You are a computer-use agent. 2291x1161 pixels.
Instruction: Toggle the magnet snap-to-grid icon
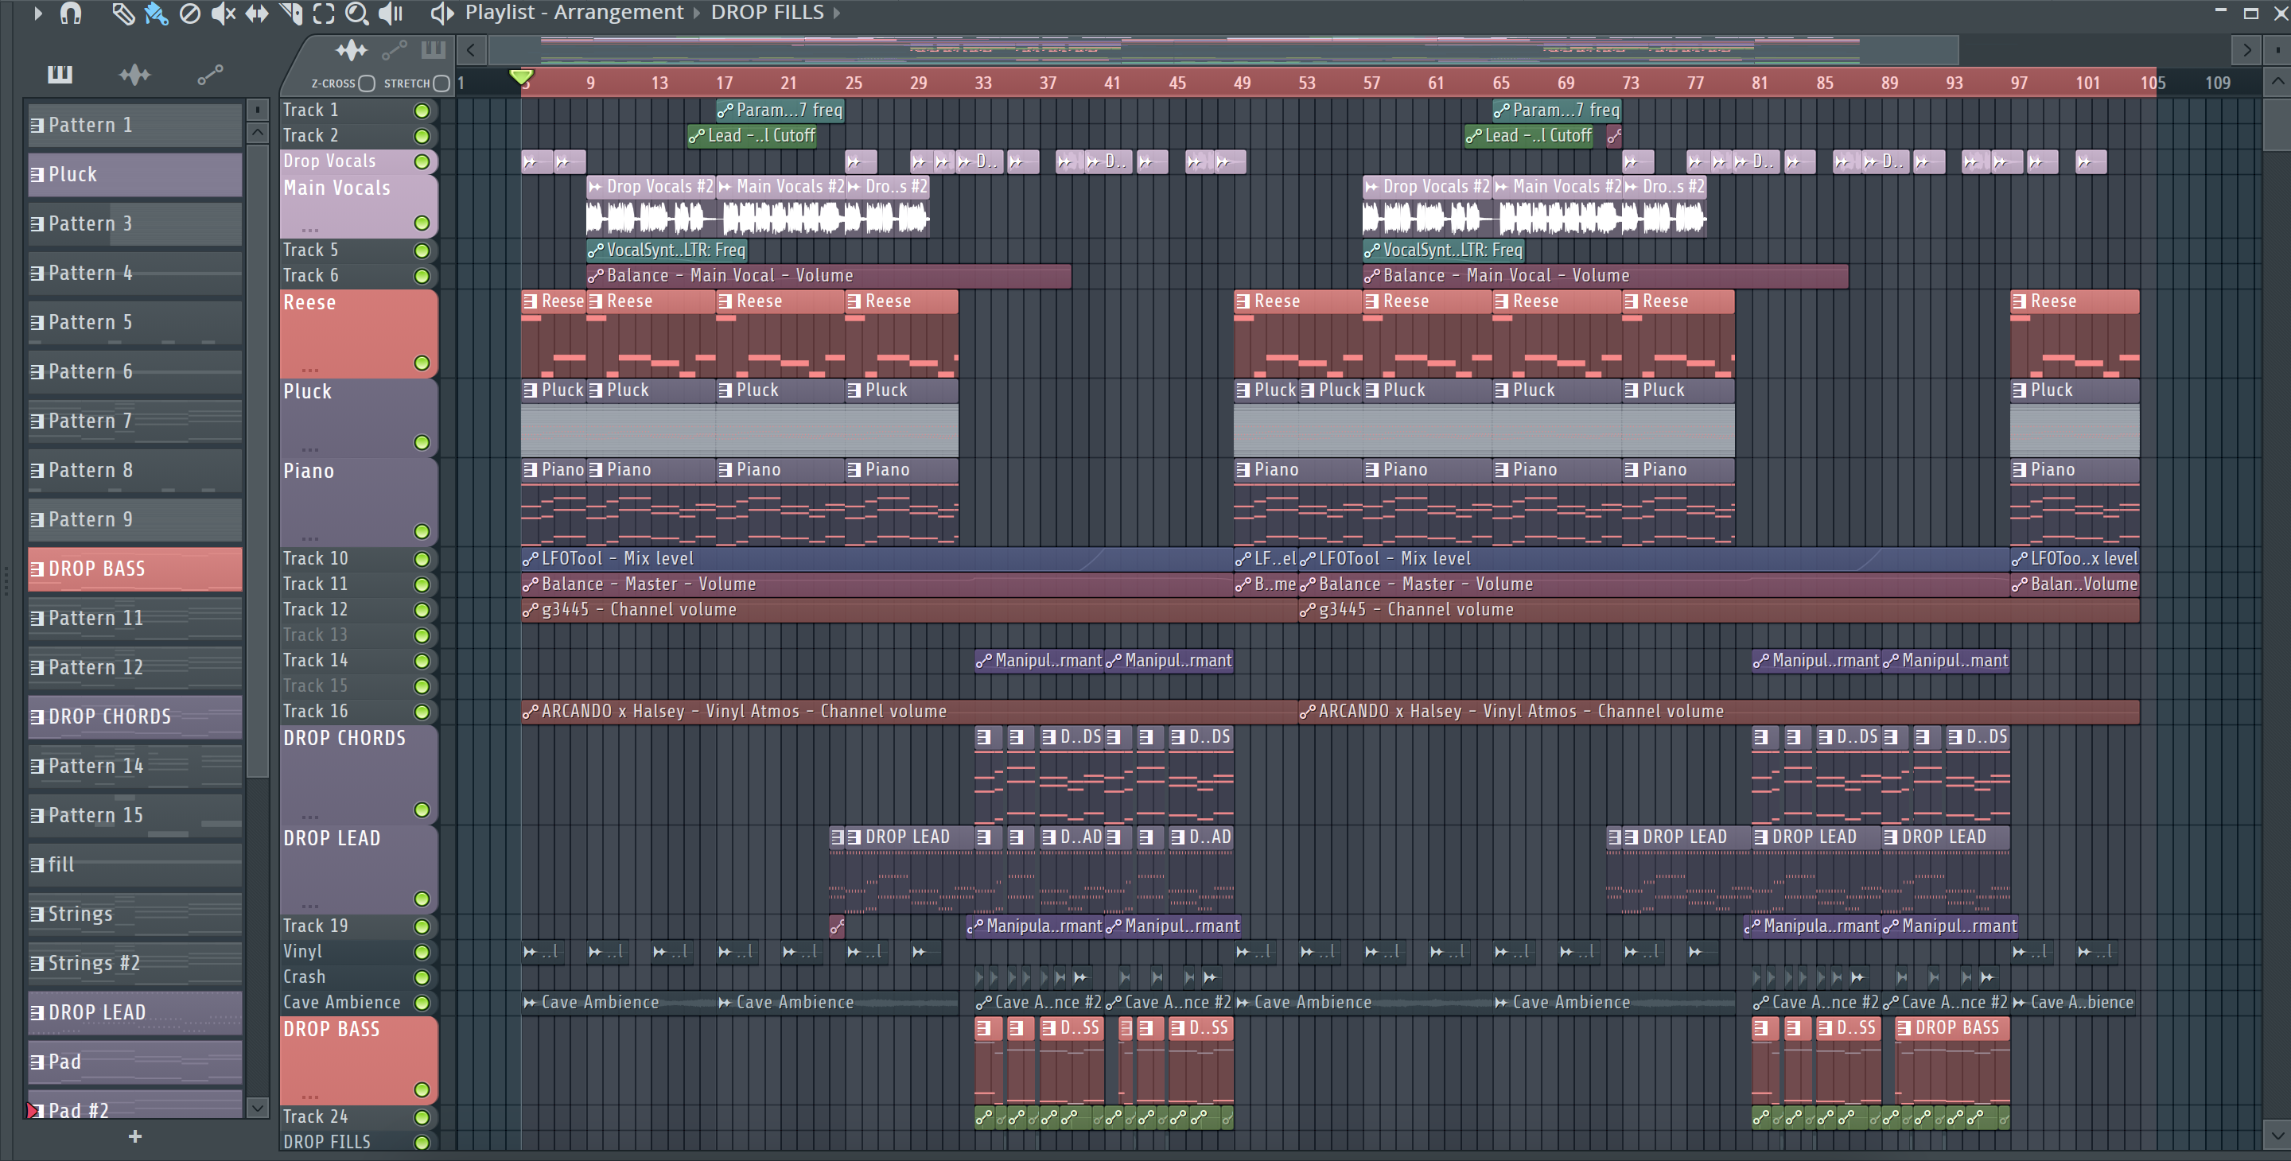click(x=70, y=14)
